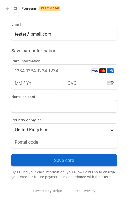Open the Terms link

point(76,191)
